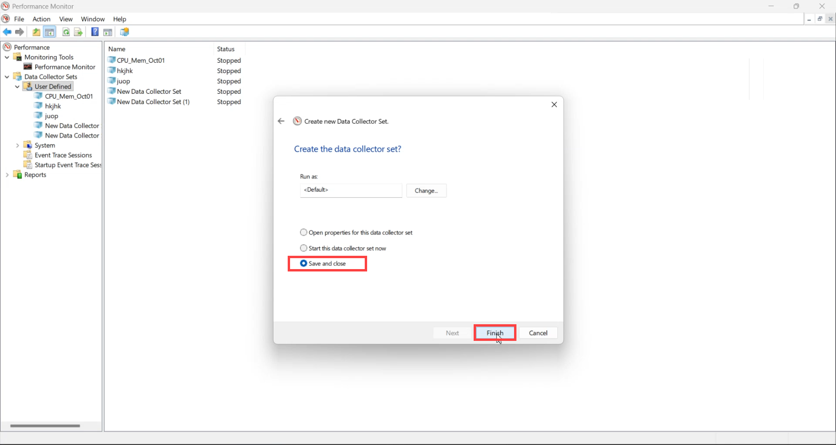Collapse the Data Collector Sets tree node
This screenshot has height=445, width=836.
coord(7,77)
